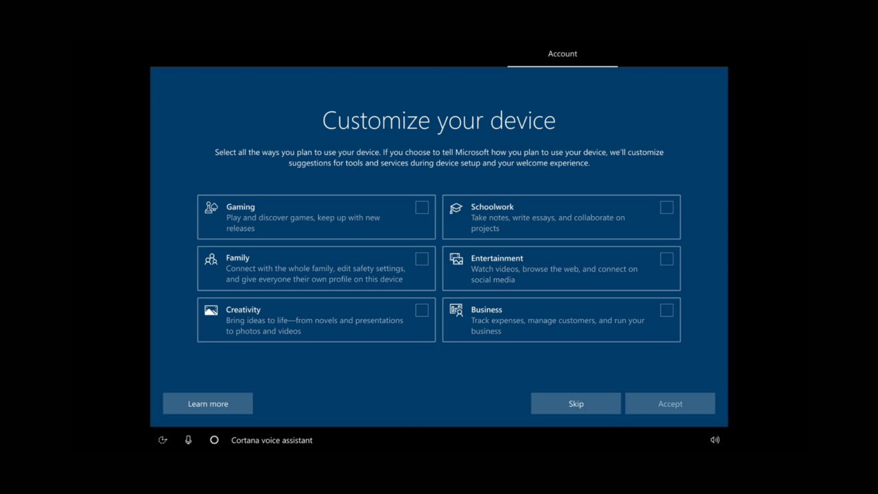Mark the Business checkbox
The height and width of the screenshot is (494, 878).
[667, 310]
